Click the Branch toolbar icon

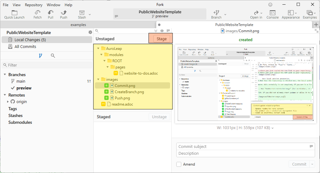pos(216,13)
